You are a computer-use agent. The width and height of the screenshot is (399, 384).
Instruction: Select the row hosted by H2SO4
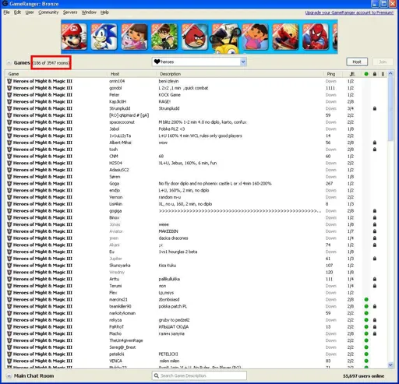coord(196,163)
